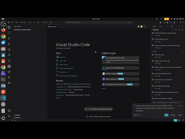Toggle the secondary side bar visibility
Viewport: 185px width, 139px height.
174,22
